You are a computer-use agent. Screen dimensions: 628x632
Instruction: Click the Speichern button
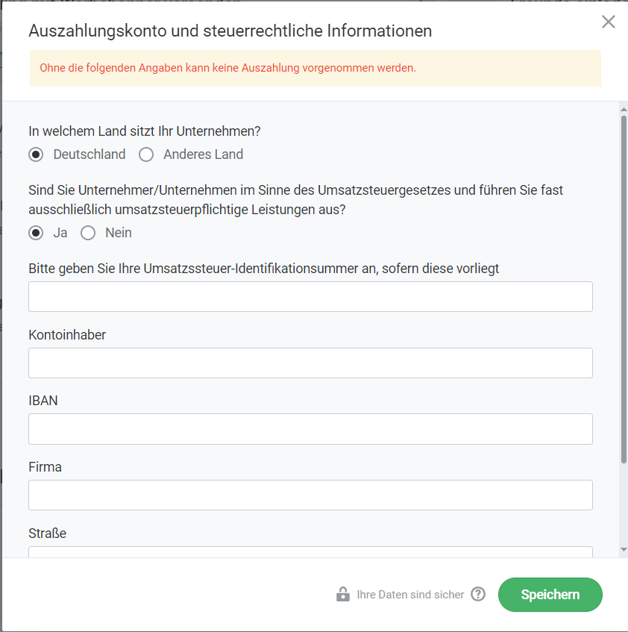pos(550,595)
